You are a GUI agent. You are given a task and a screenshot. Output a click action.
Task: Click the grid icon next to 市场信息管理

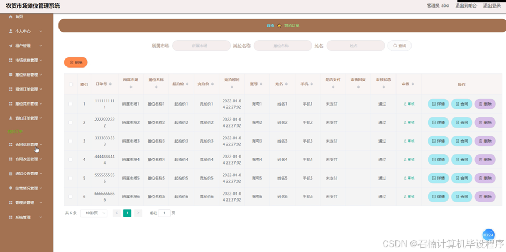(x=11, y=60)
